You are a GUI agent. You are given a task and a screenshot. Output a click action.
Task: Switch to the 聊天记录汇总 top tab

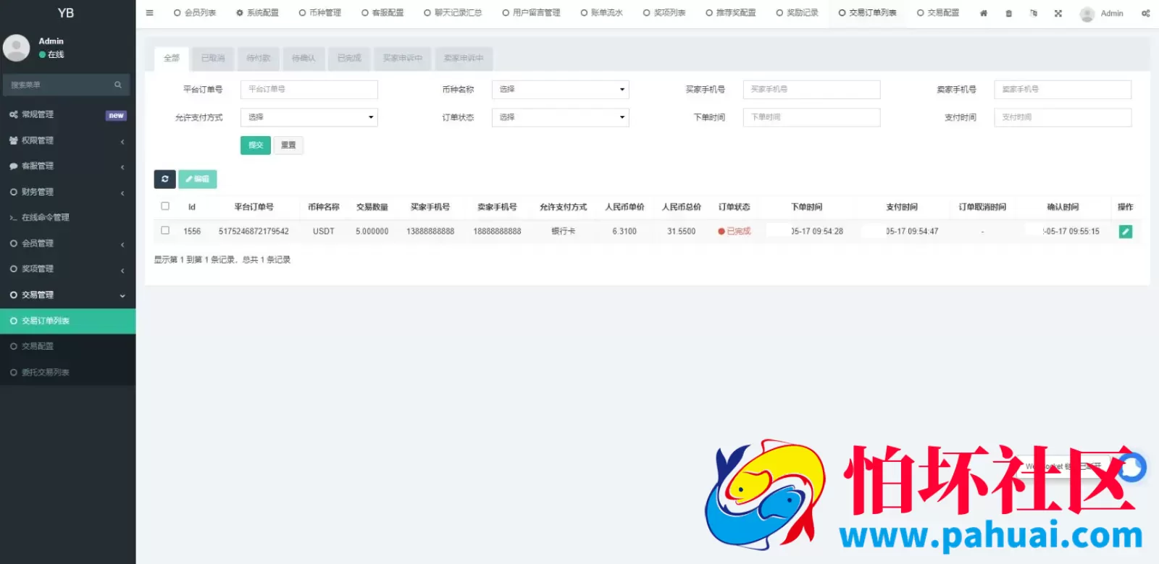coord(453,13)
